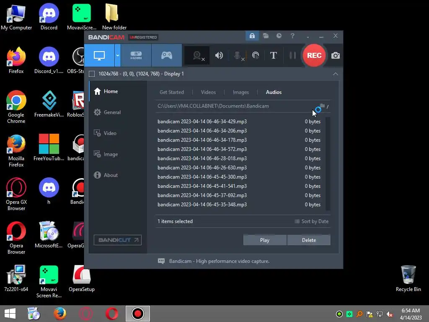The width and height of the screenshot is (429, 322).
Task: Select bandicam 2023-04-14 06-46-34-429.mp3
Action: click(x=239, y=122)
